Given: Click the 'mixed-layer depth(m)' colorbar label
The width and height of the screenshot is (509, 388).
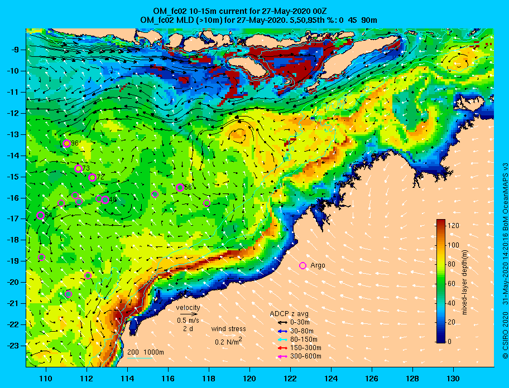Looking at the screenshot, I should pos(464,282).
